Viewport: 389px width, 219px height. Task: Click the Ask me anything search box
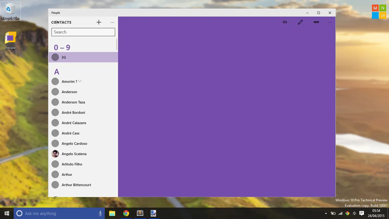click(59, 213)
